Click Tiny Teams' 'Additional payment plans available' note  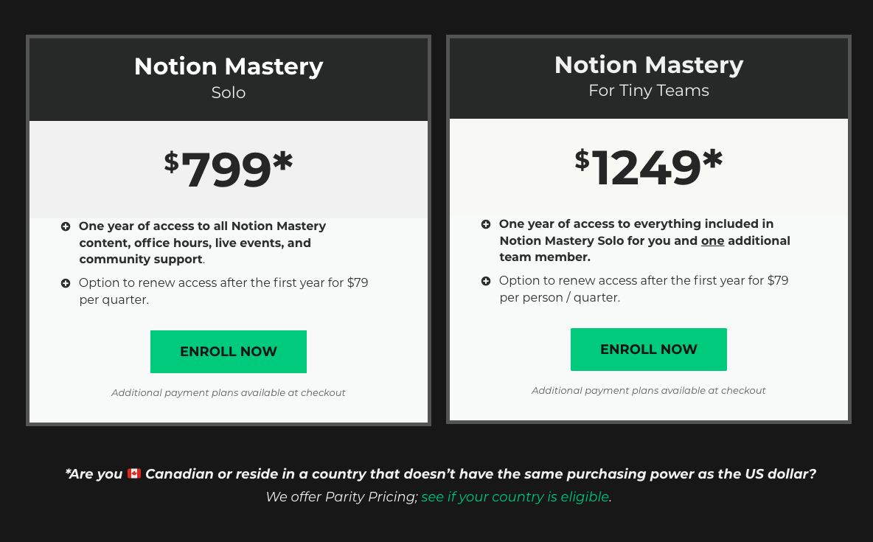649,391
